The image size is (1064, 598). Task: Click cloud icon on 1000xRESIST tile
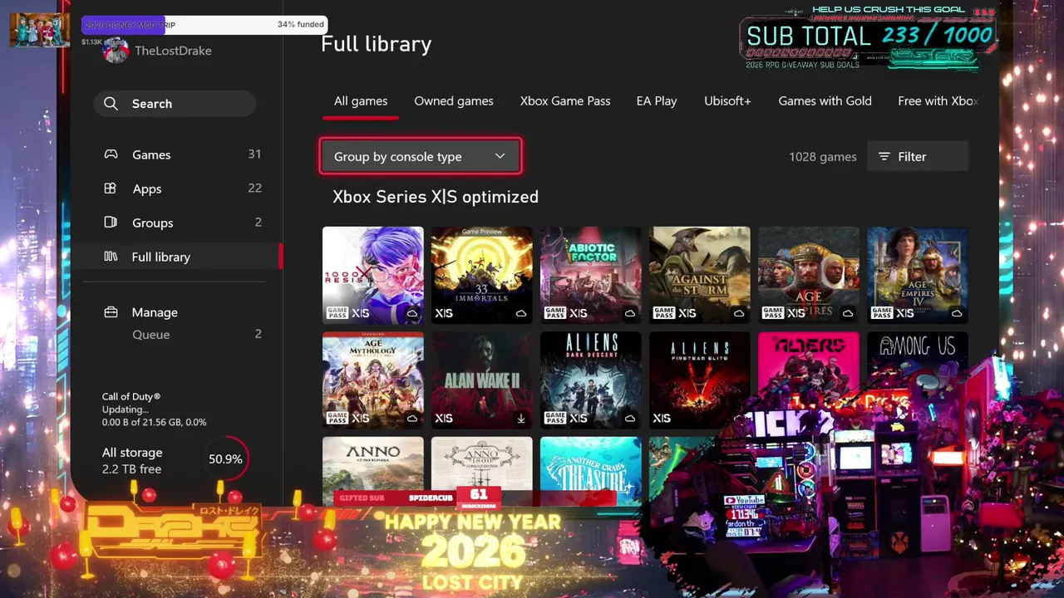point(412,313)
